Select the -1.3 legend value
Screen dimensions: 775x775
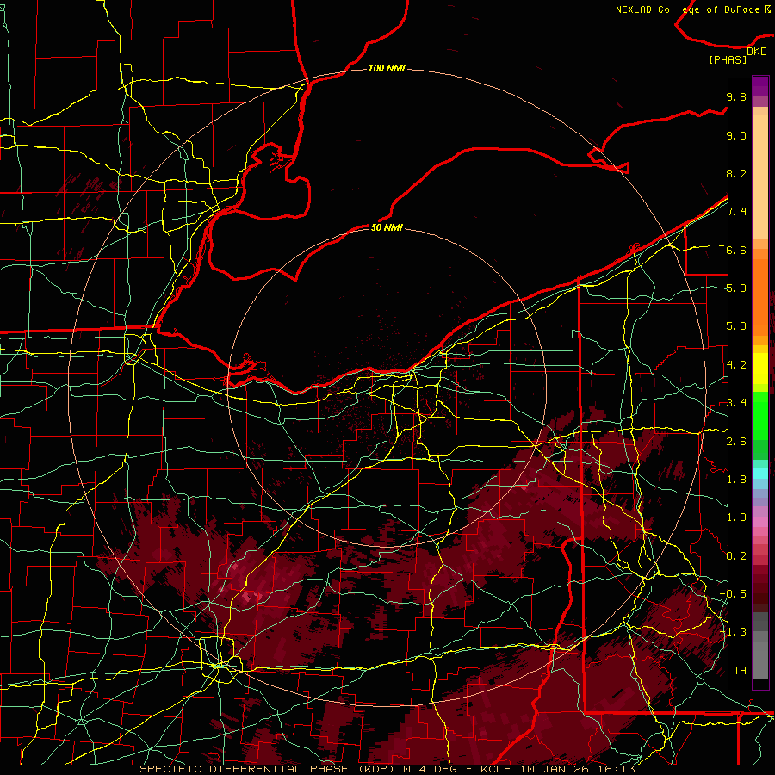(x=733, y=632)
